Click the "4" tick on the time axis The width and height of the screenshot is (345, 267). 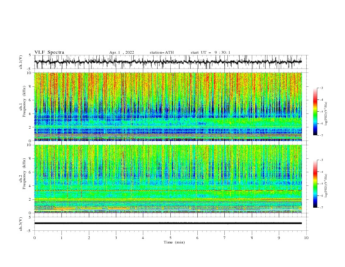pos(143,238)
